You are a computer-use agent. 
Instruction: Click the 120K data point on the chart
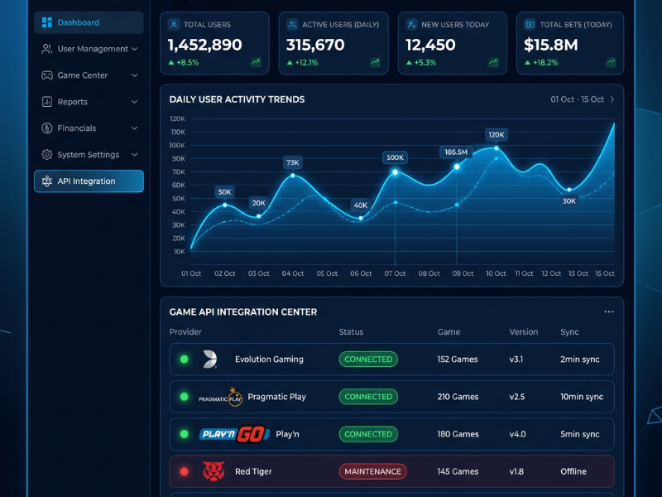coord(496,148)
